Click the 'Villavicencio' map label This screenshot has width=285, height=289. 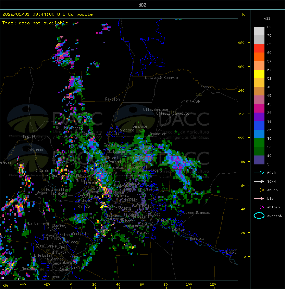click(69, 128)
